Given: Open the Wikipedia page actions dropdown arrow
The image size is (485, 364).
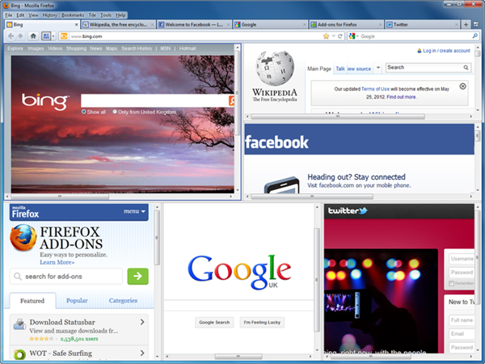Looking at the screenshot, I should pos(377,69).
